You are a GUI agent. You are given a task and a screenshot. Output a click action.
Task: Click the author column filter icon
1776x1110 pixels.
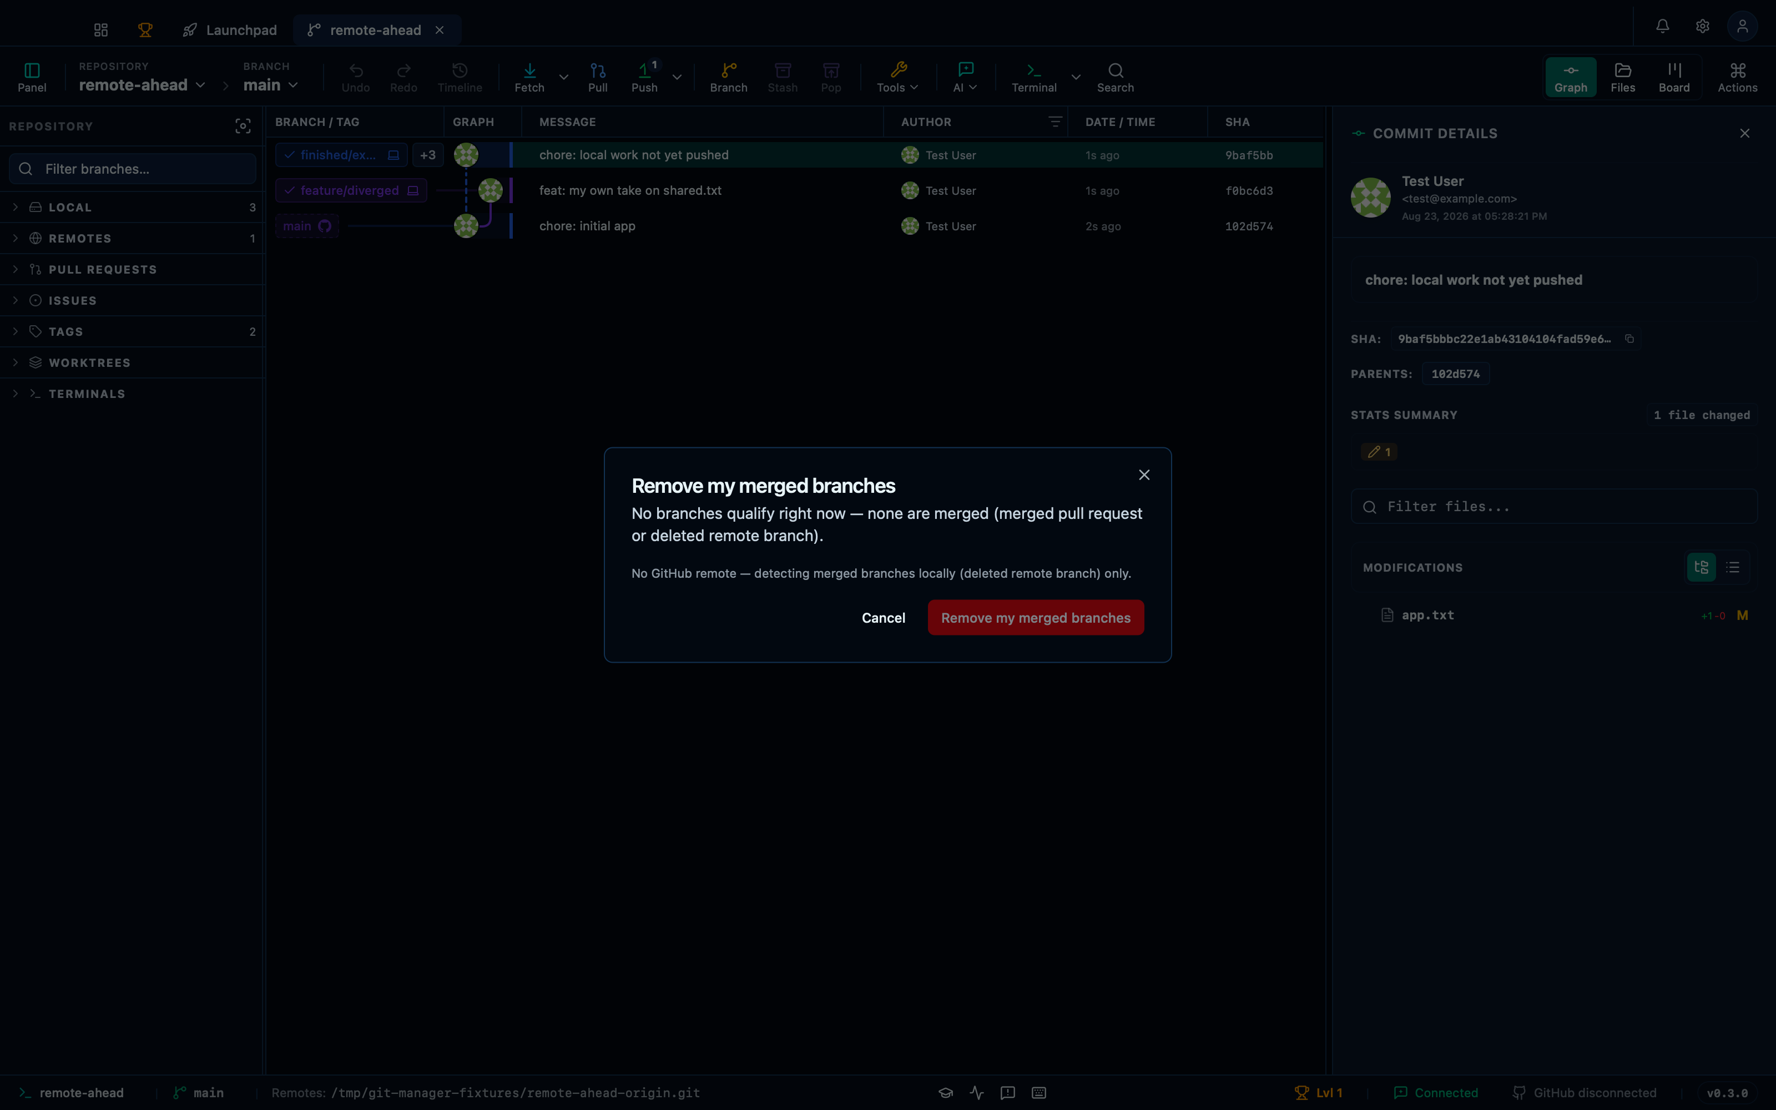1054,122
